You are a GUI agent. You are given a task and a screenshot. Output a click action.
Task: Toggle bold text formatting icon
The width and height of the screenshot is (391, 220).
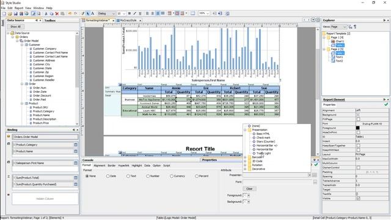(129, 13)
